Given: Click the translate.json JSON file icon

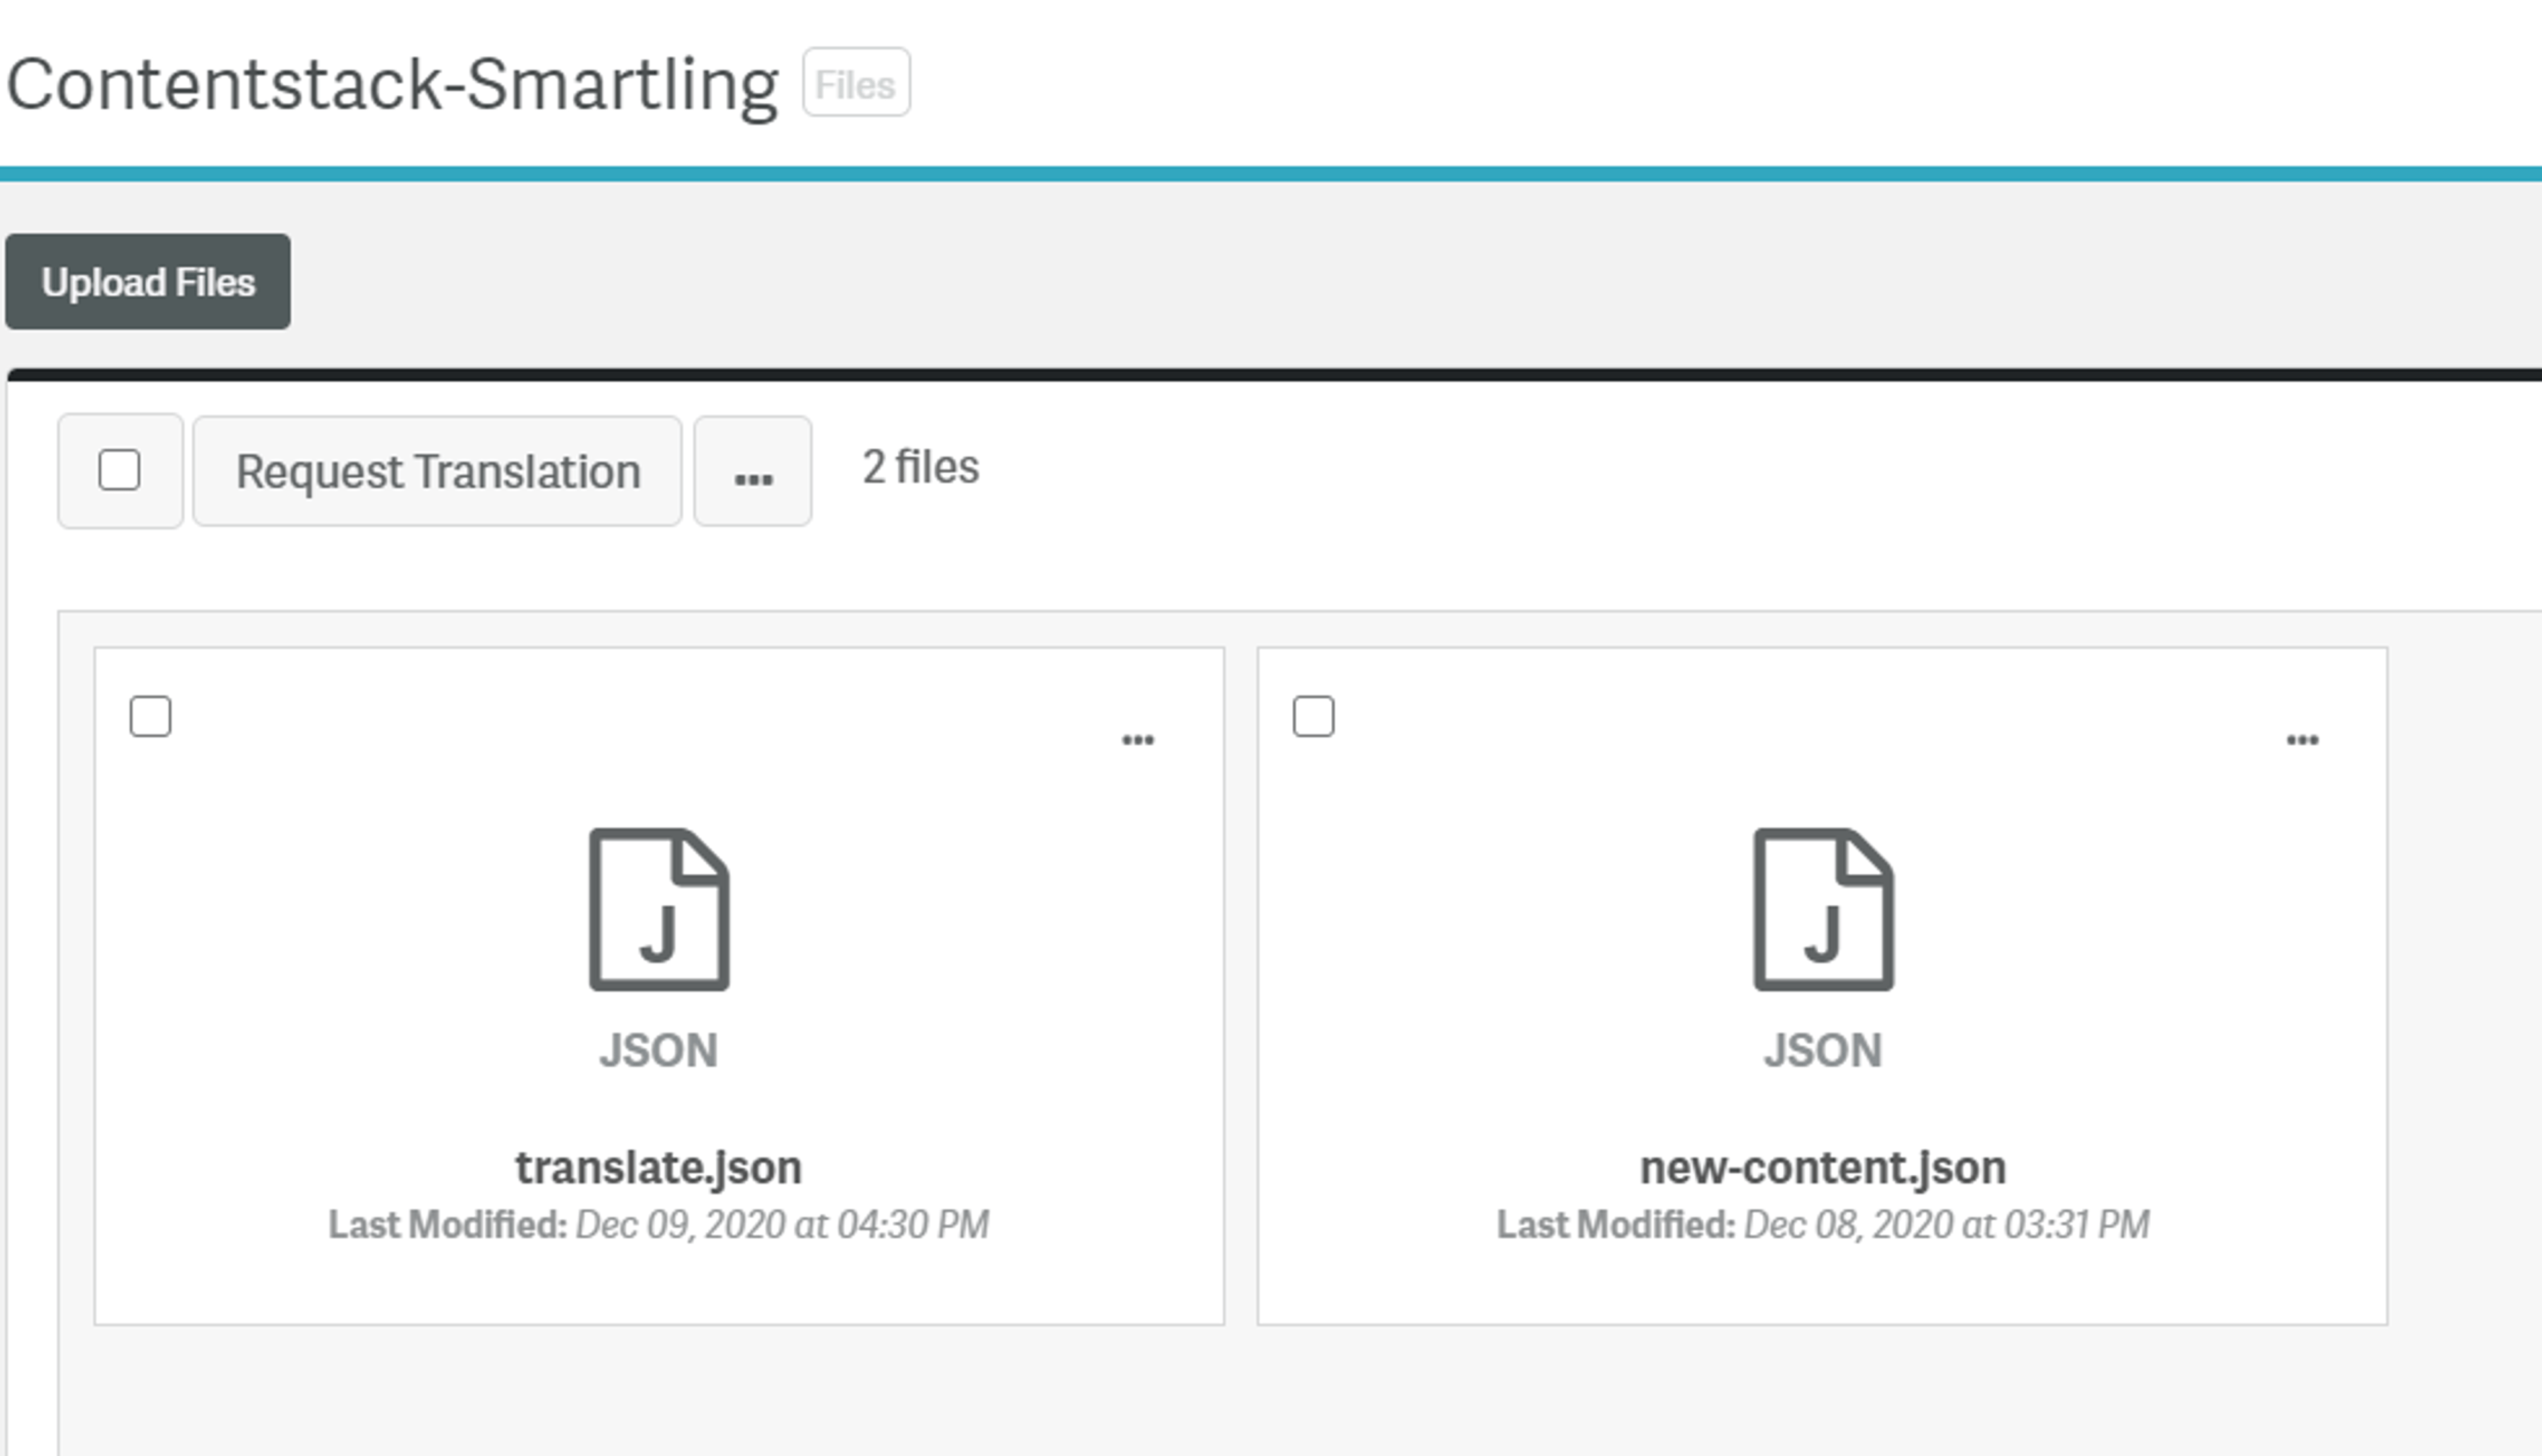Looking at the screenshot, I should tap(659, 909).
